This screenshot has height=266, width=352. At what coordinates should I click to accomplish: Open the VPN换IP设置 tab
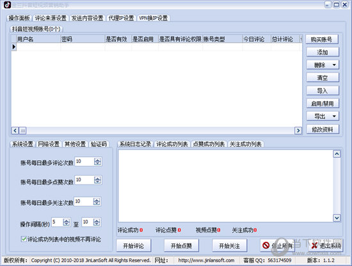153,18
